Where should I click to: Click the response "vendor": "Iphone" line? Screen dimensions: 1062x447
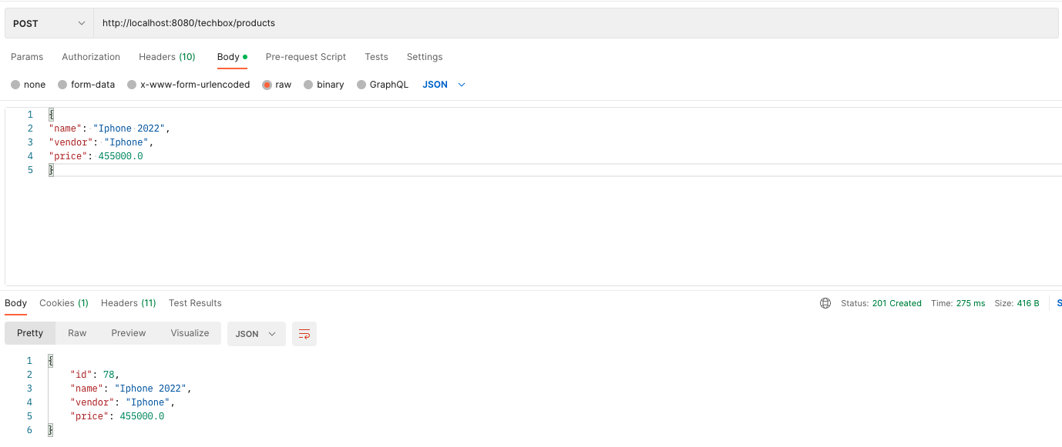click(x=123, y=402)
